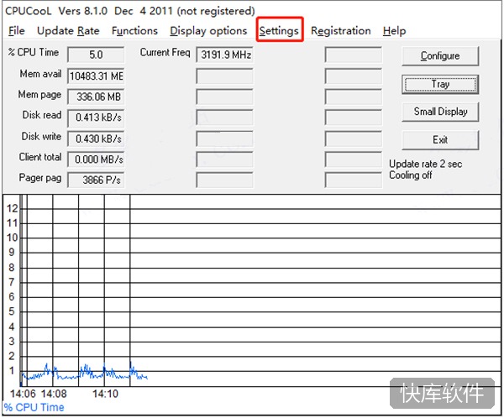
Task: Open the Update Rate menu
Action: point(68,31)
